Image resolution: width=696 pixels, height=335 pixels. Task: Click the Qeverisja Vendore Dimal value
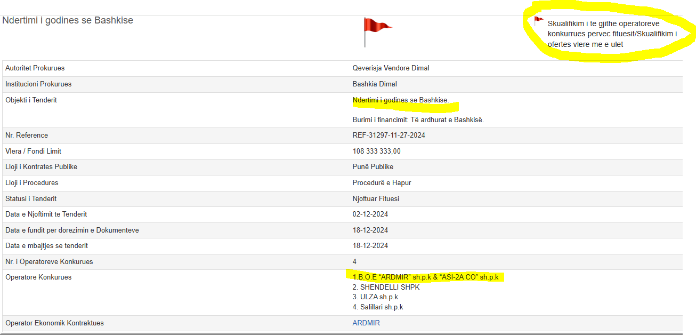point(391,68)
